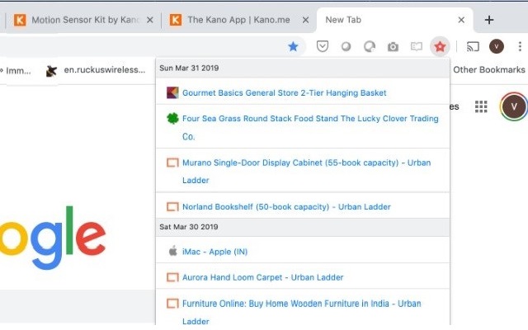Click the Urban Ladder favicon beside Norland Bookshelf

point(172,206)
